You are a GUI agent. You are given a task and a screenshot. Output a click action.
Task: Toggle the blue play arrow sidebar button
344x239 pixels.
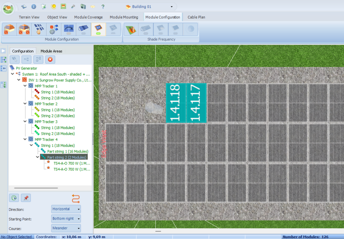tap(3, 51)
